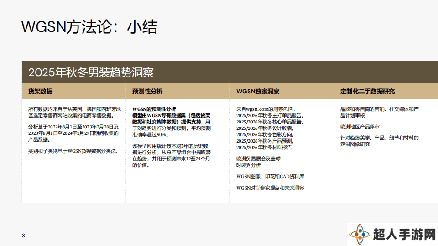438x246 pixels.
Task: Click the column header "预测性分析"
Action: click(x=147, y=92)
